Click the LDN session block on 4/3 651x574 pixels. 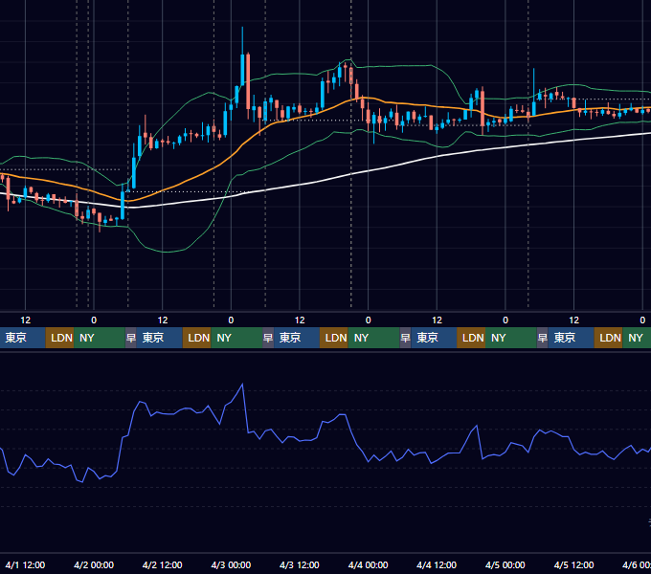pos(334,338)
